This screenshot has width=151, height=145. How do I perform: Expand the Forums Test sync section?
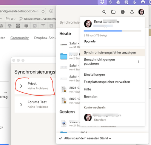tap(21, 104)
